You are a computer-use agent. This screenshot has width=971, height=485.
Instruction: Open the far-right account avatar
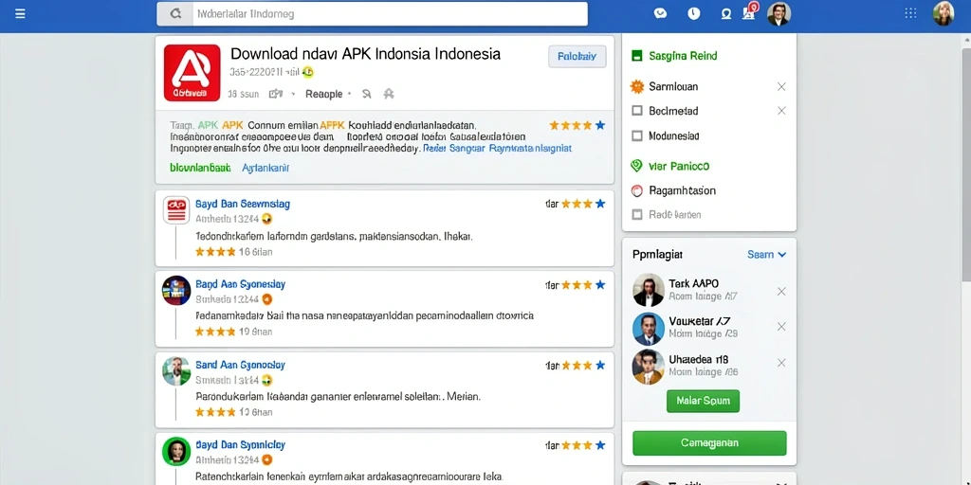coord(944,13)
